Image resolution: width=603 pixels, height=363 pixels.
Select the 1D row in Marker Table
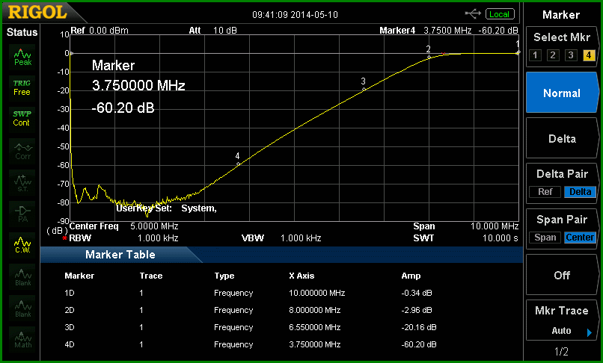coord(250,293)
